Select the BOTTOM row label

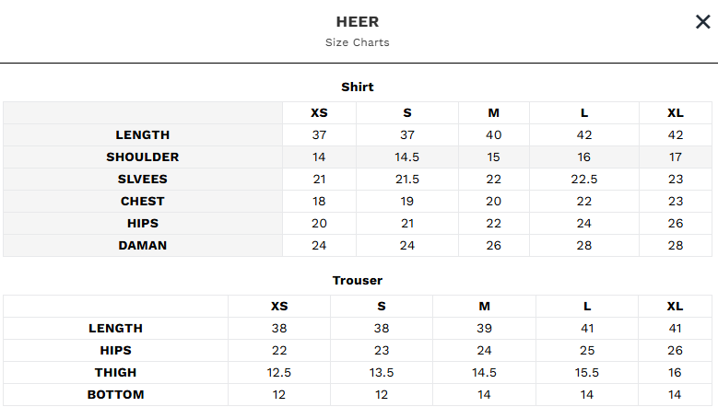(x=116, y=395)
